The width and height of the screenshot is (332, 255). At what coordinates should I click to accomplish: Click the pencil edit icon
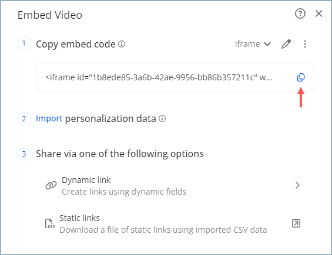[286, 44]
